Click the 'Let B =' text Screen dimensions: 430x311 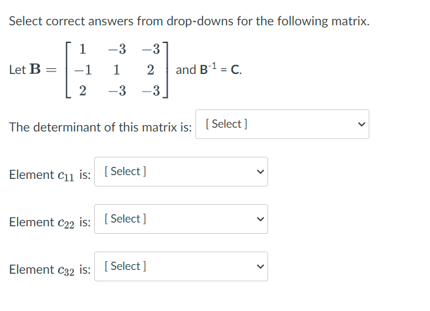[32, 70]
